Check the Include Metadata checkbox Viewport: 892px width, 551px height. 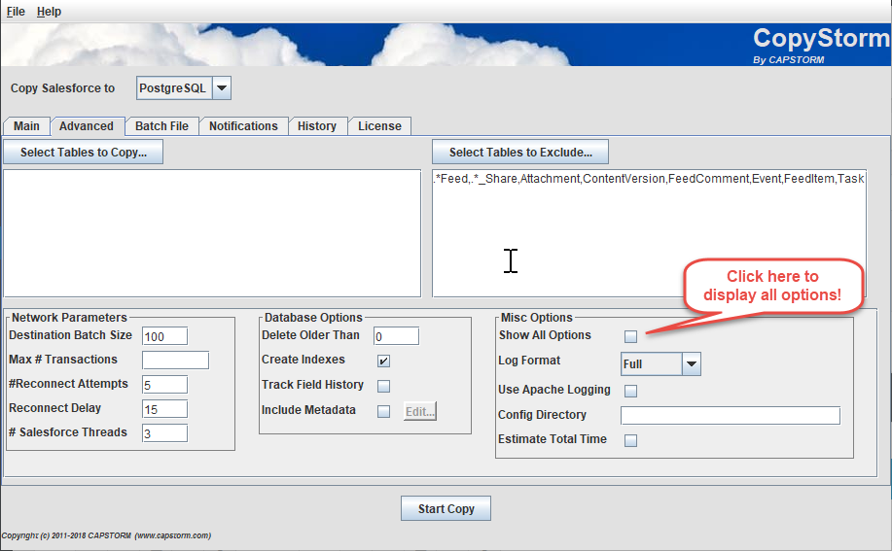[383, 411]
